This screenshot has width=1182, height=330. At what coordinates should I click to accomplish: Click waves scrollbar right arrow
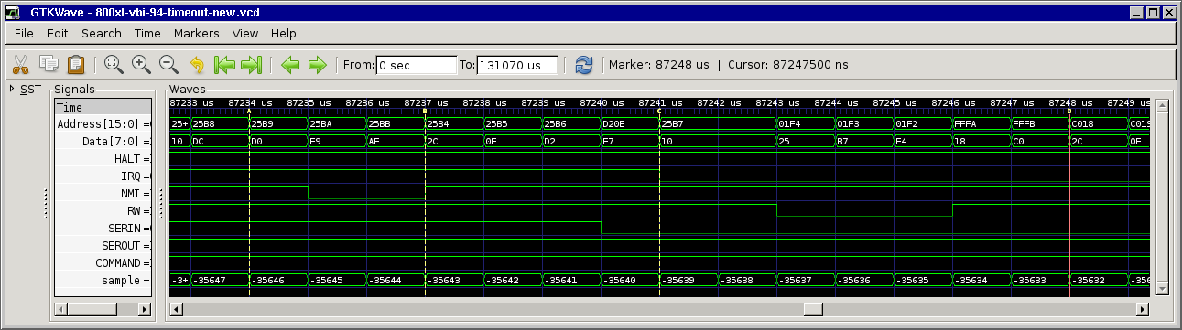pos(1144,310)
